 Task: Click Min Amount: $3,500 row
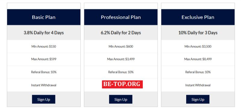point(198,47)
